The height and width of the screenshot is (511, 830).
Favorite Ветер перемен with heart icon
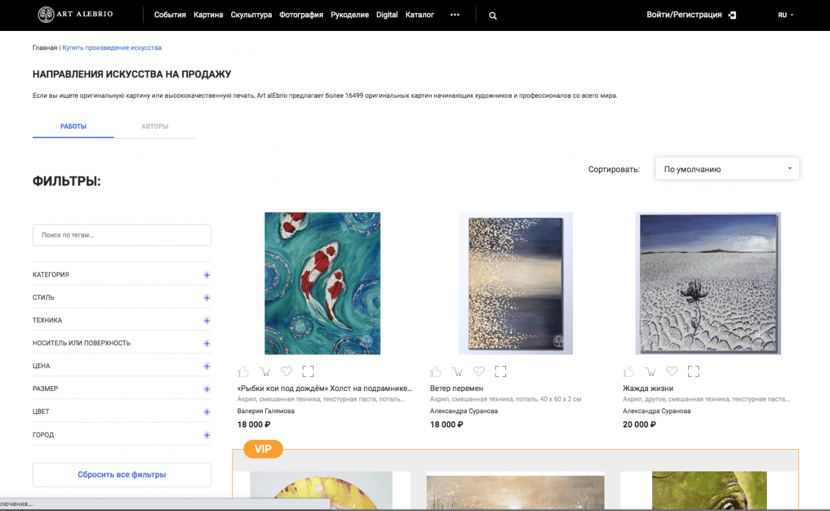pyautogui.click(x=479, y=371)
